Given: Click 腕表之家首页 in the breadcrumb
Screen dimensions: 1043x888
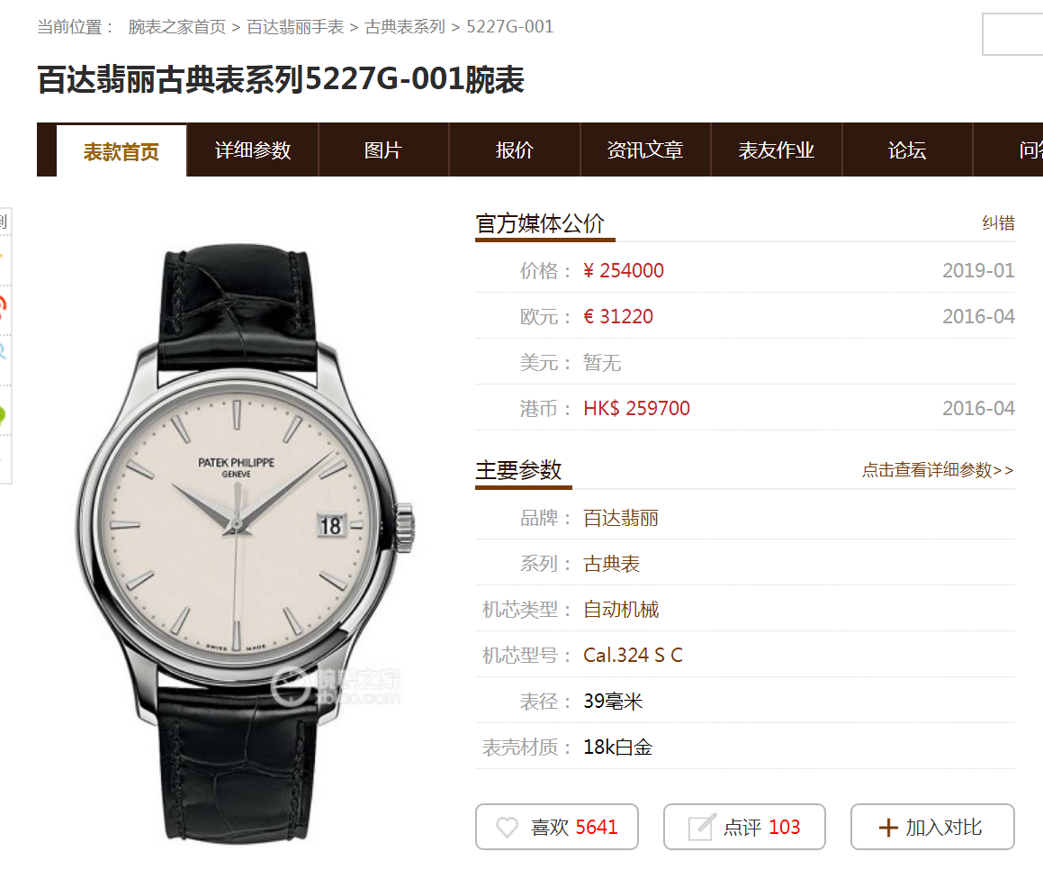Looking at the screenshot, I should point(177,27).
